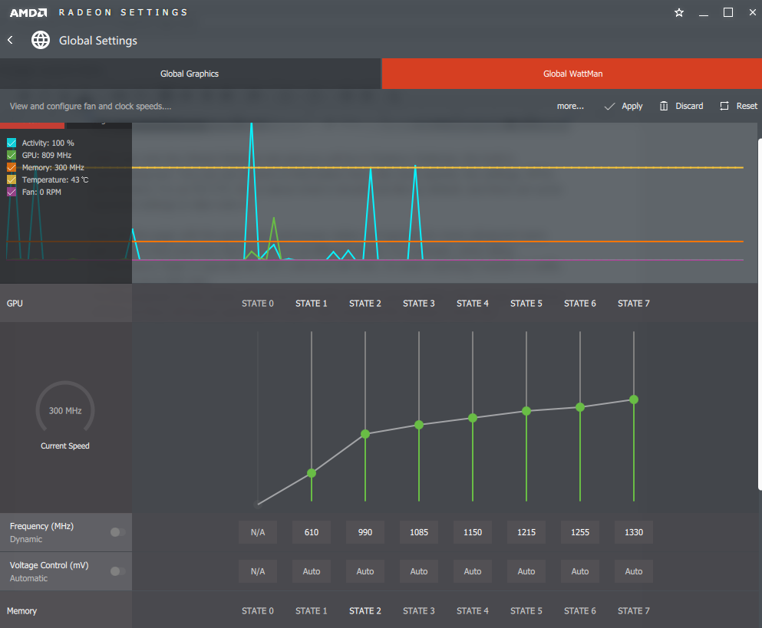Toggle the Voltage Control Automatic switch

(117, 571)
